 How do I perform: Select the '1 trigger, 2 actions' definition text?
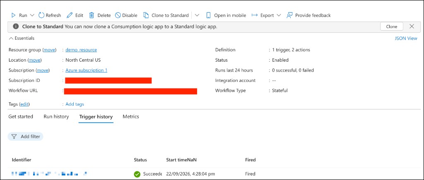click(291, 50)
